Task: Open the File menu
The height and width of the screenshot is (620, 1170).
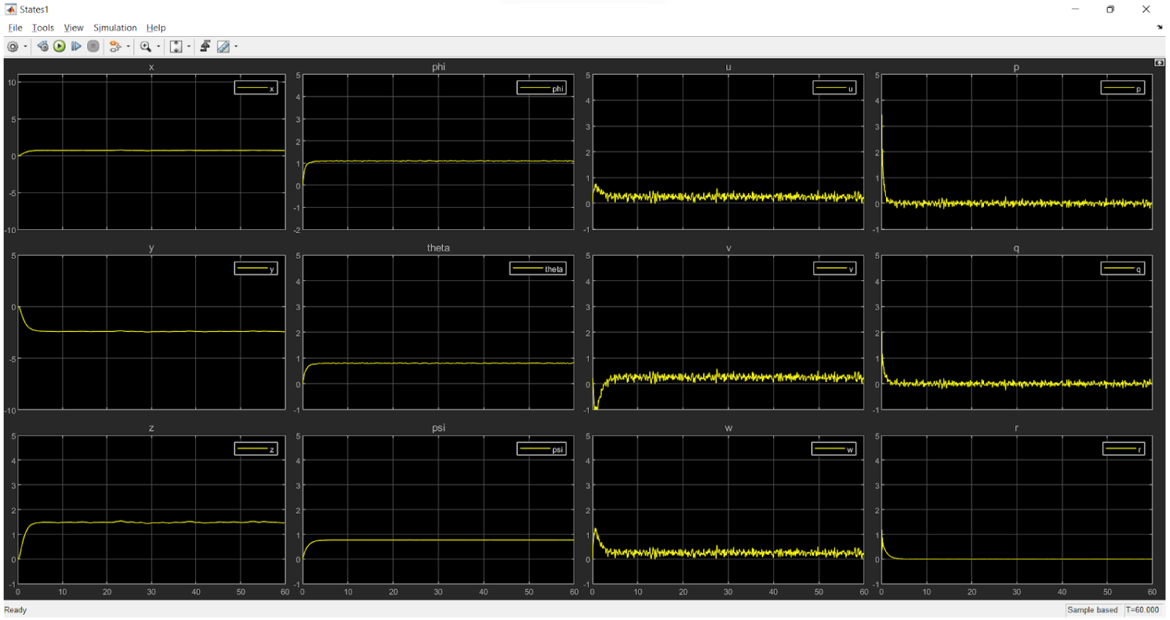Action: (15, 28)
